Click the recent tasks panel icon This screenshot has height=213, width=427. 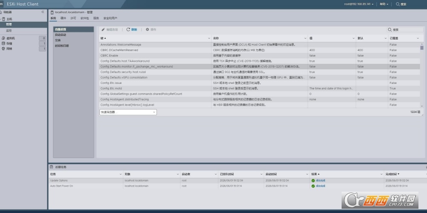click(x=51, y=167)
